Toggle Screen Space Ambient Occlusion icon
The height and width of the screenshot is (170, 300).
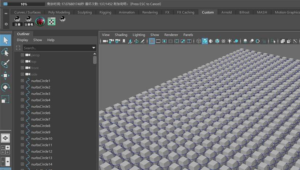click(x=245, y=41)
